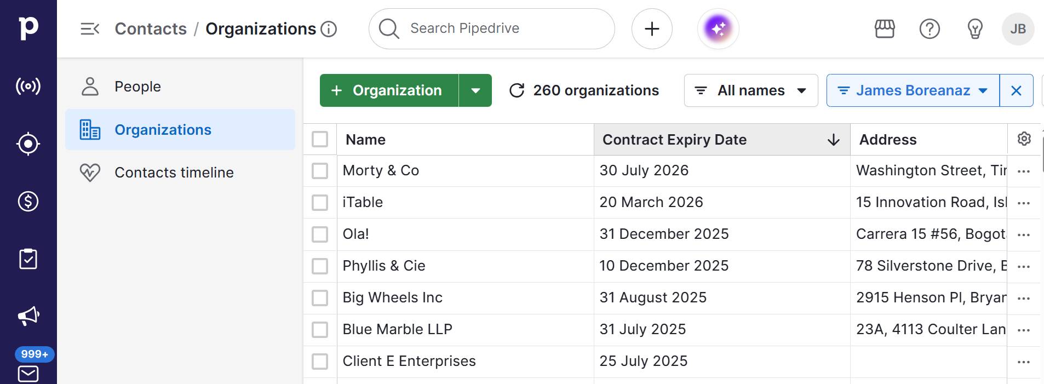Image resolution: width=1044 pixels, height=384 pixels.
Task: Open Deals target icon in sidebar
Action: 28,144
